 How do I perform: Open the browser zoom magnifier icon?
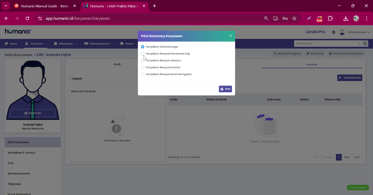[266, 18]
